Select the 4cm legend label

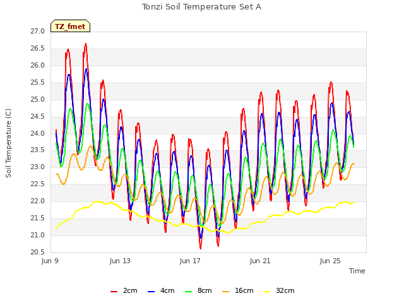coord(167,290)
